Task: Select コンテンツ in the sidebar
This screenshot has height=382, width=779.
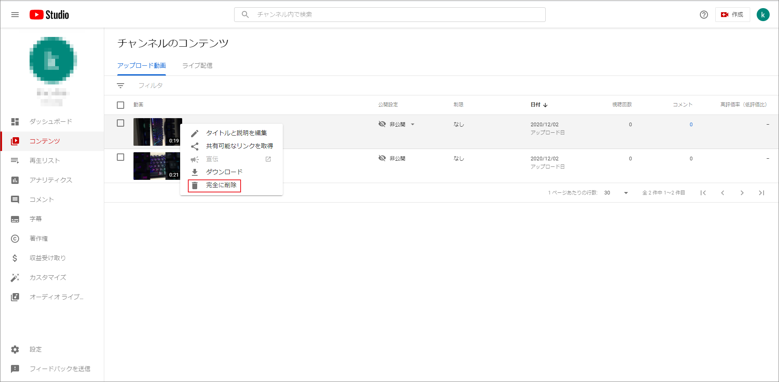Action: click(52, 141)
